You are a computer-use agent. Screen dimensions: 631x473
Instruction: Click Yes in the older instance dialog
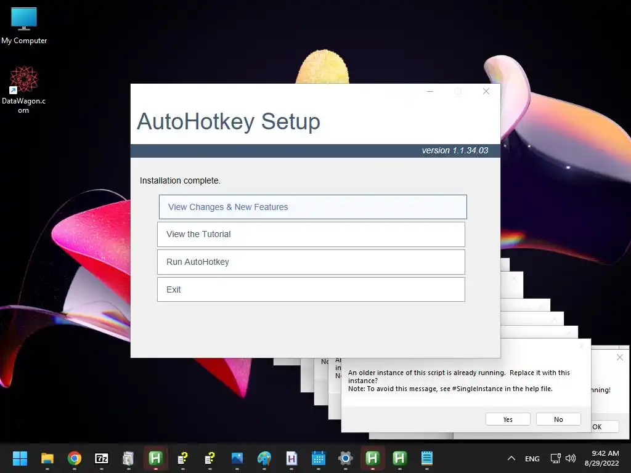point(508,419)
